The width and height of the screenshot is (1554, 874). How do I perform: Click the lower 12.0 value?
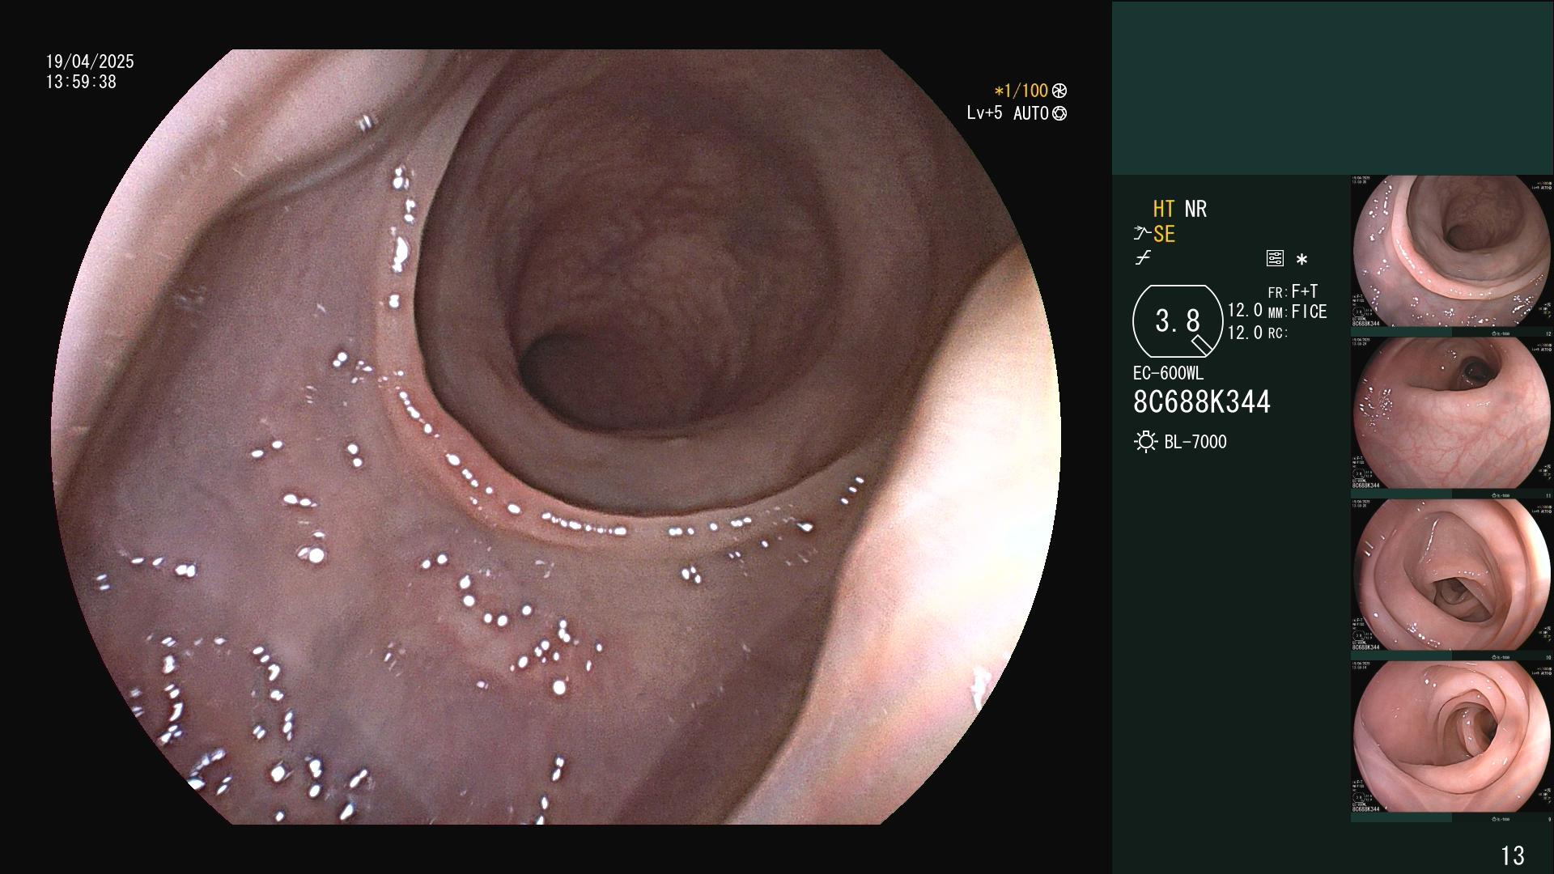point(1245,333)
